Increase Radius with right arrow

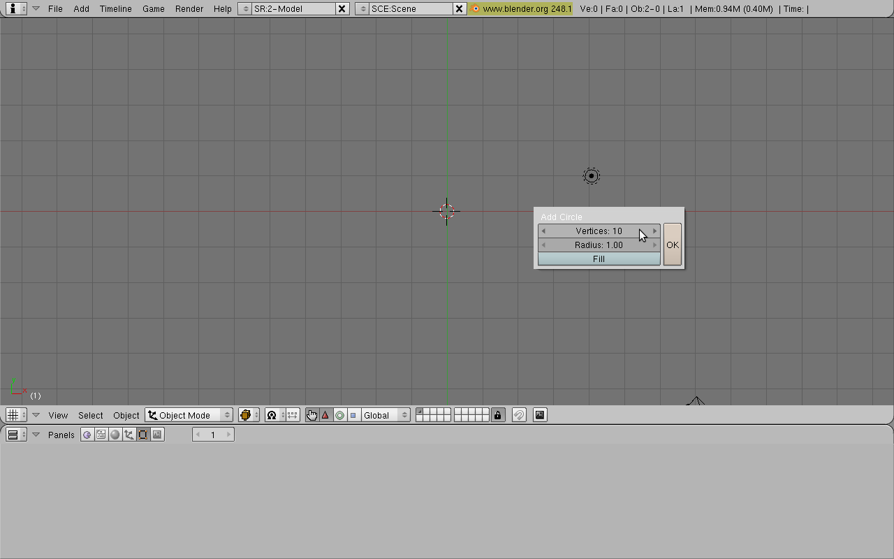654,245
